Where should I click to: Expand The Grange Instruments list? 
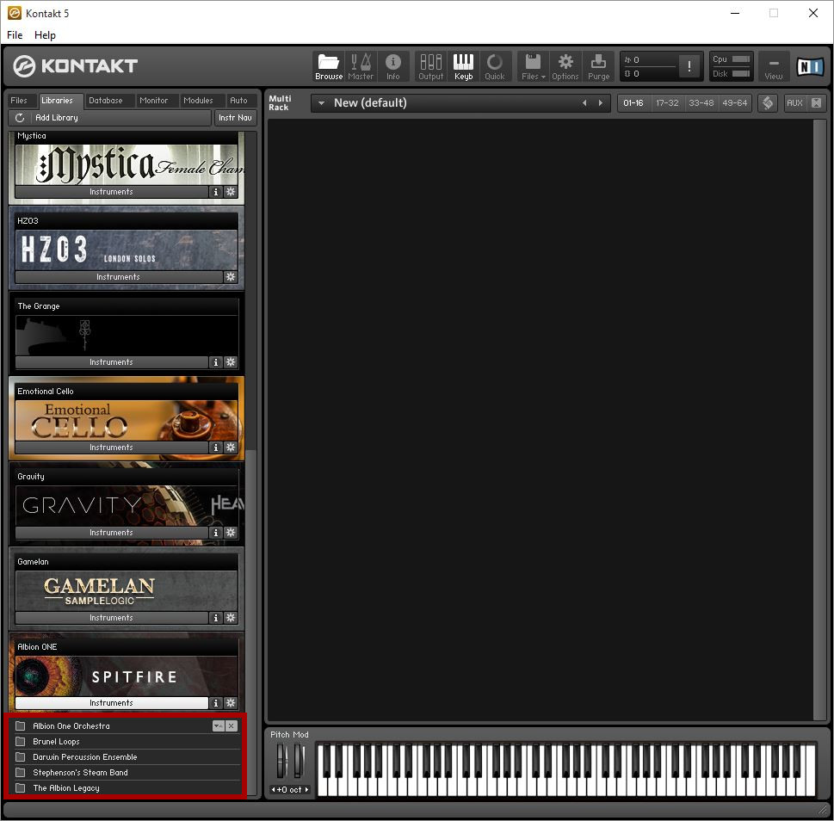pyautogui.click(x=111, y=362)
